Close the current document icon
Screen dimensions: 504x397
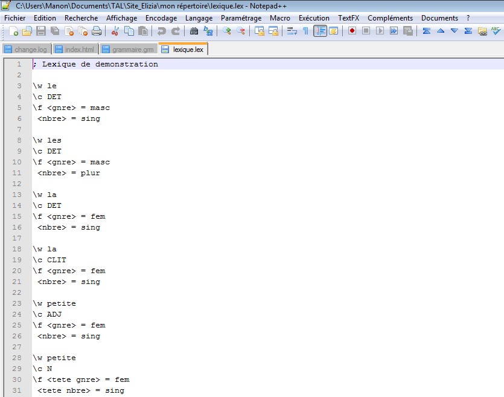(x=69, y=31)
